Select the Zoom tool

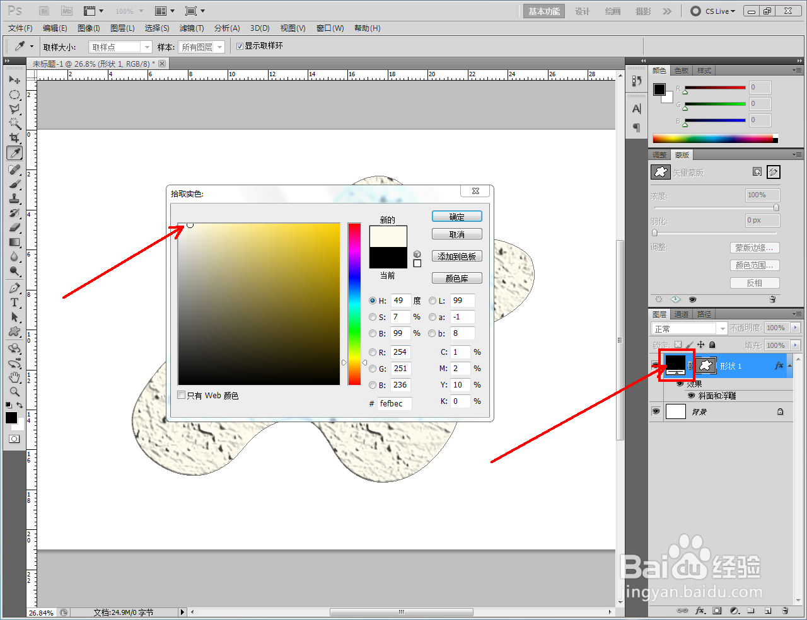point(15,392)
